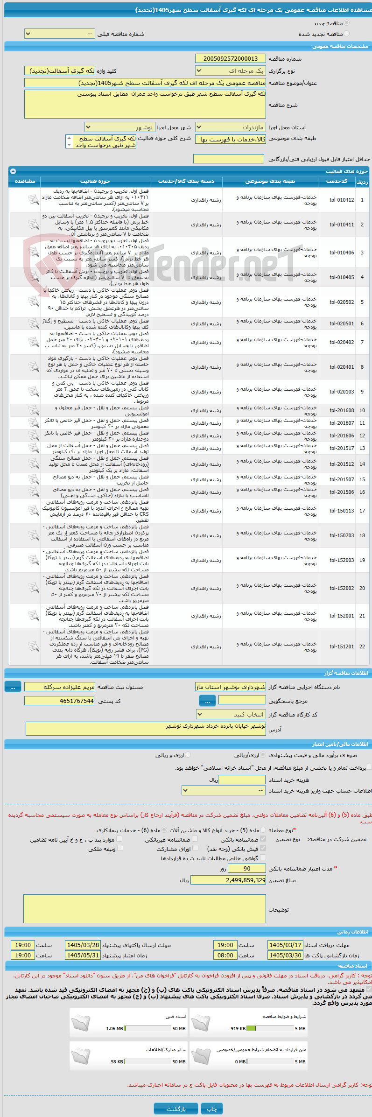This screenshot has width=372, height=1117.
Task: Click the اسناد فنی size progress bar
Action: tap(148, 1028)
